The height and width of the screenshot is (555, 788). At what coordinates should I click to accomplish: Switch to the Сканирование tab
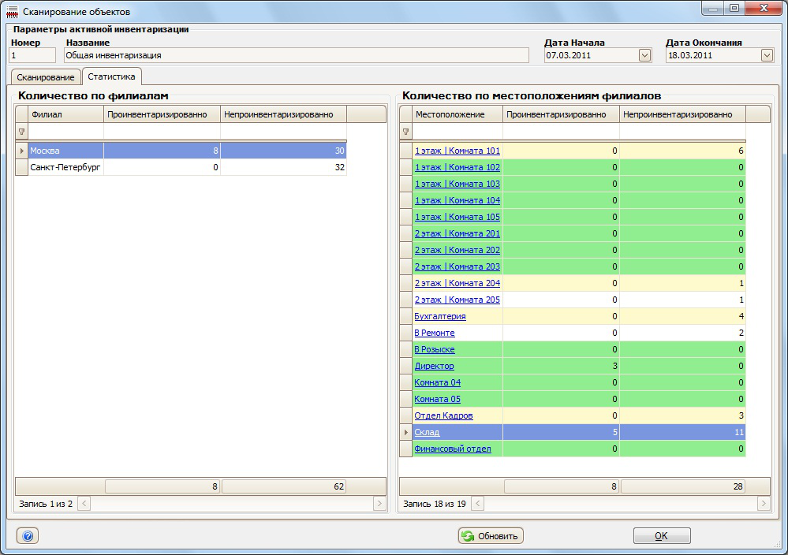click(x=46, y=77)
